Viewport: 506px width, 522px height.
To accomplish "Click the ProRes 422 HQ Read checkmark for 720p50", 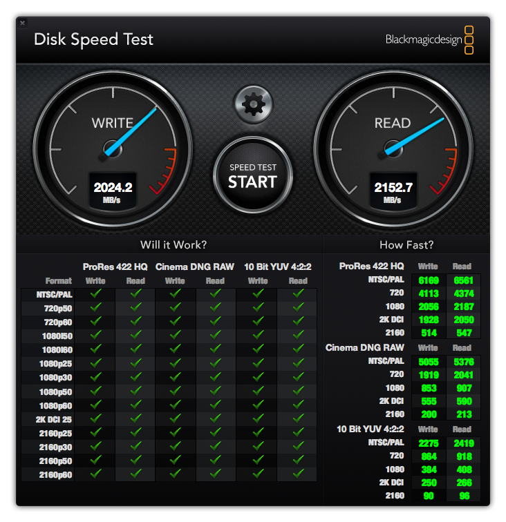I will (x=135, y=307).
